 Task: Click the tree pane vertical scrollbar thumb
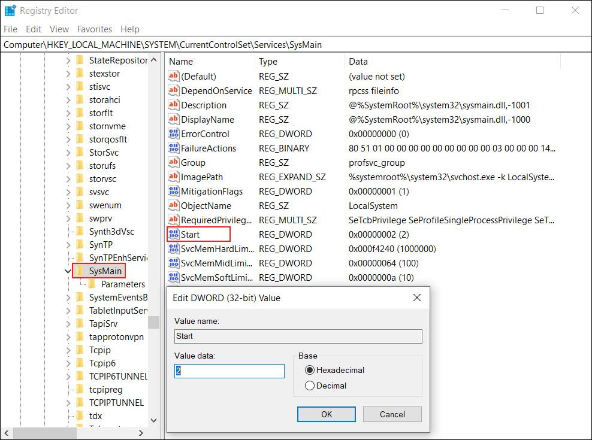154,322
